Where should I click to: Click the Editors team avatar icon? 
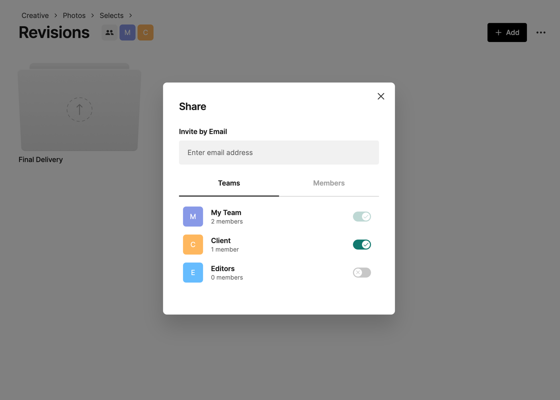(x=193, y=272)
